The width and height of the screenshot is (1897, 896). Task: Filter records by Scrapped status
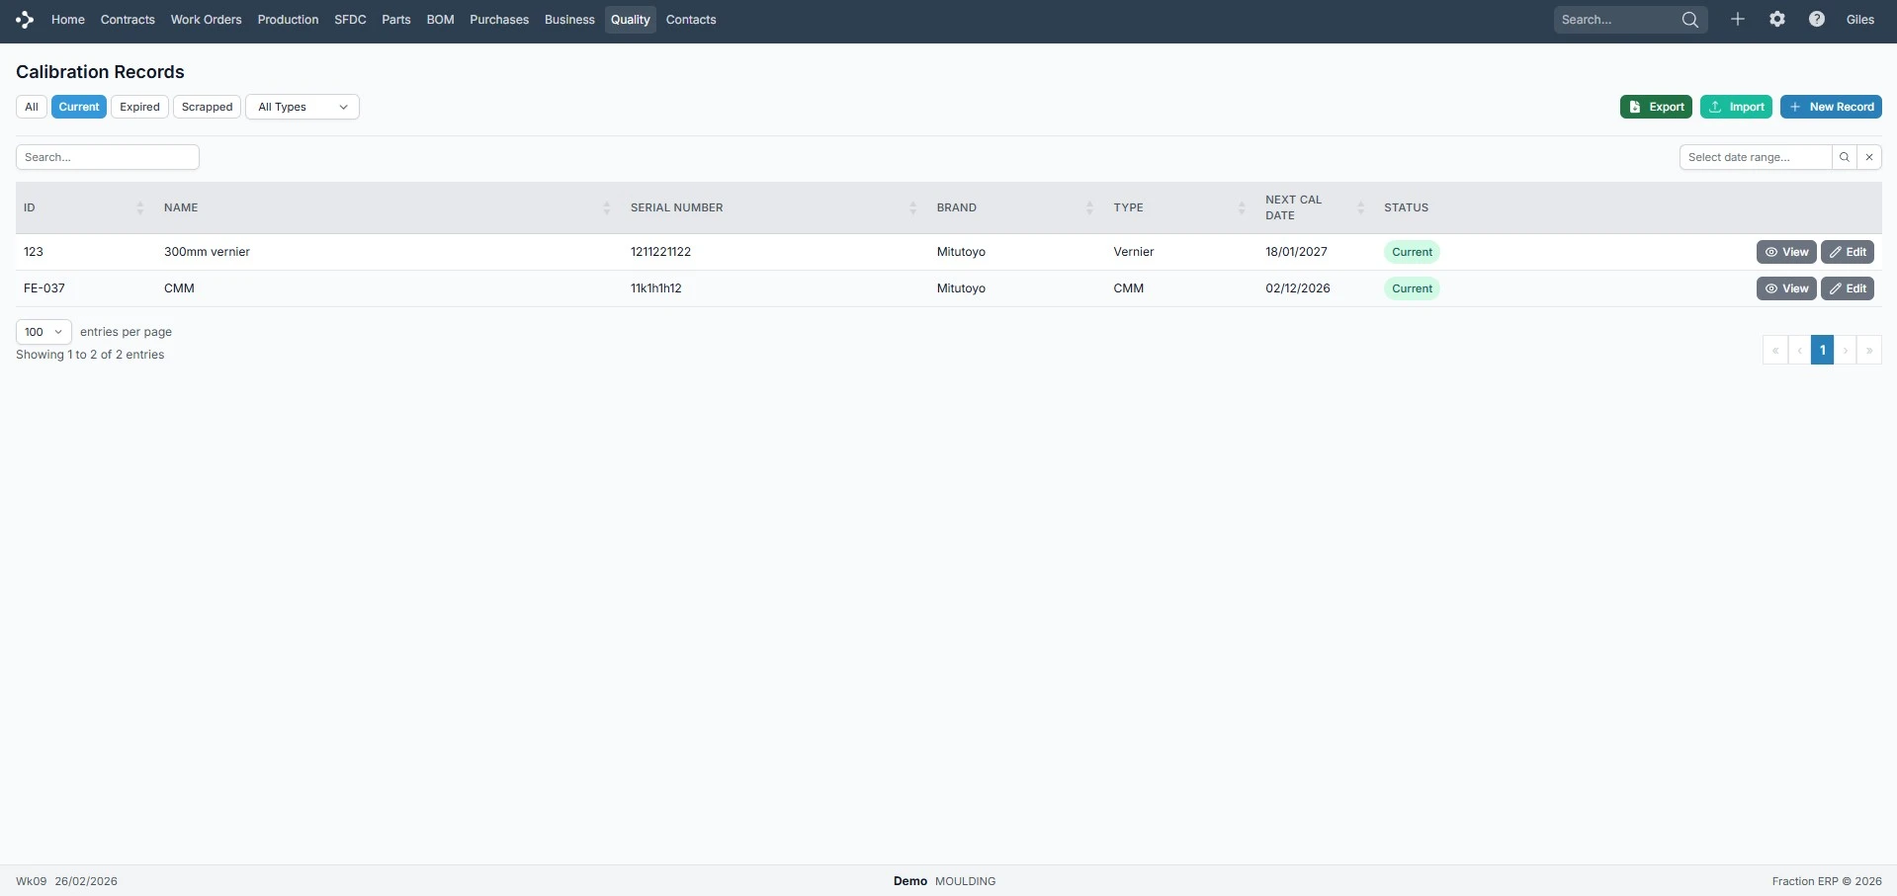207,107
